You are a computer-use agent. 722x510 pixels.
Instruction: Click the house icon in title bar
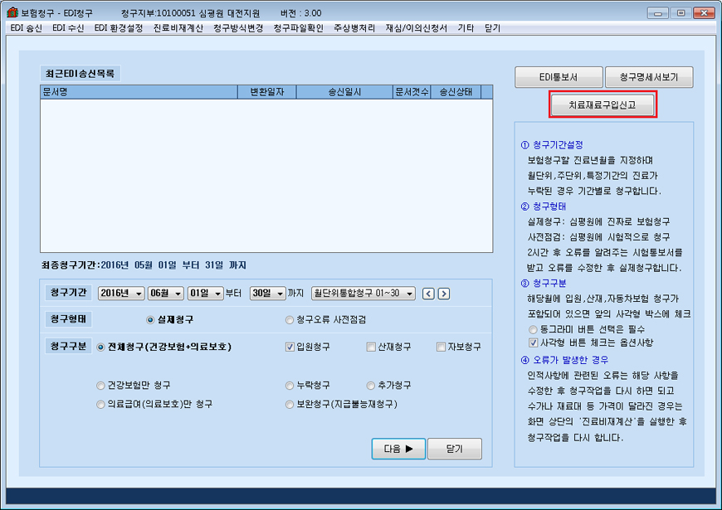(x=12, y=13)
